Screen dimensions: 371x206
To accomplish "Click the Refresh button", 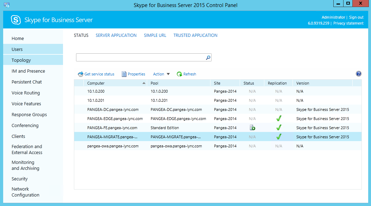I will [x=187, y=74].
